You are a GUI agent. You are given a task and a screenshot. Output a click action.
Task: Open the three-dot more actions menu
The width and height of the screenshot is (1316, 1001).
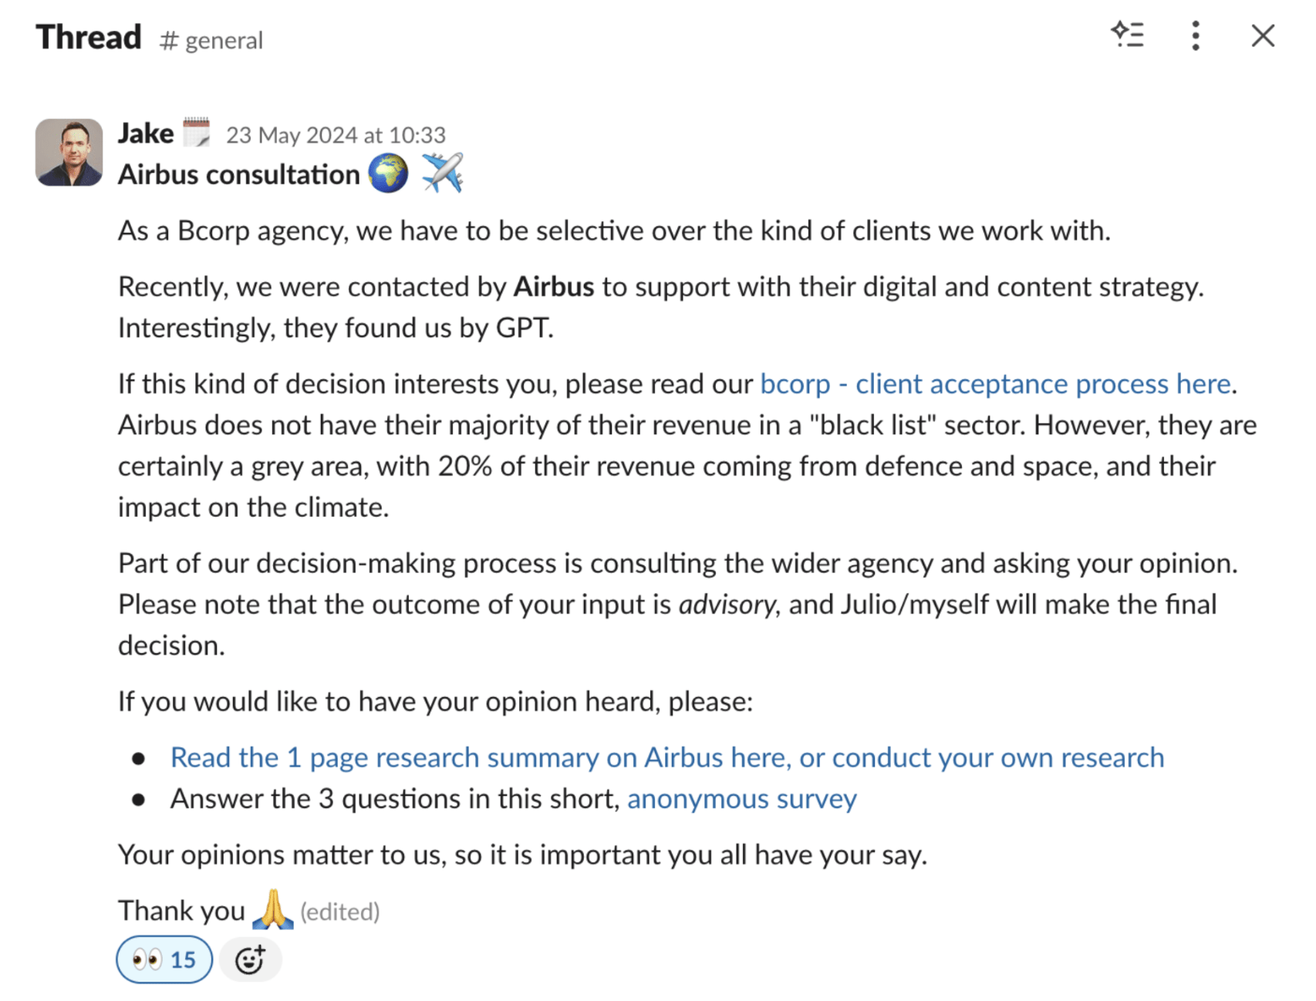1195,35
